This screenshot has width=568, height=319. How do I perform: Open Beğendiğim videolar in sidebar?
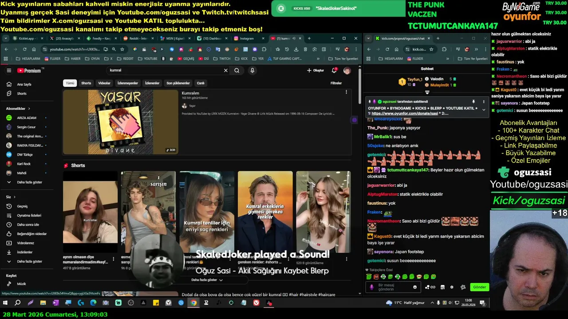point(27,233)
